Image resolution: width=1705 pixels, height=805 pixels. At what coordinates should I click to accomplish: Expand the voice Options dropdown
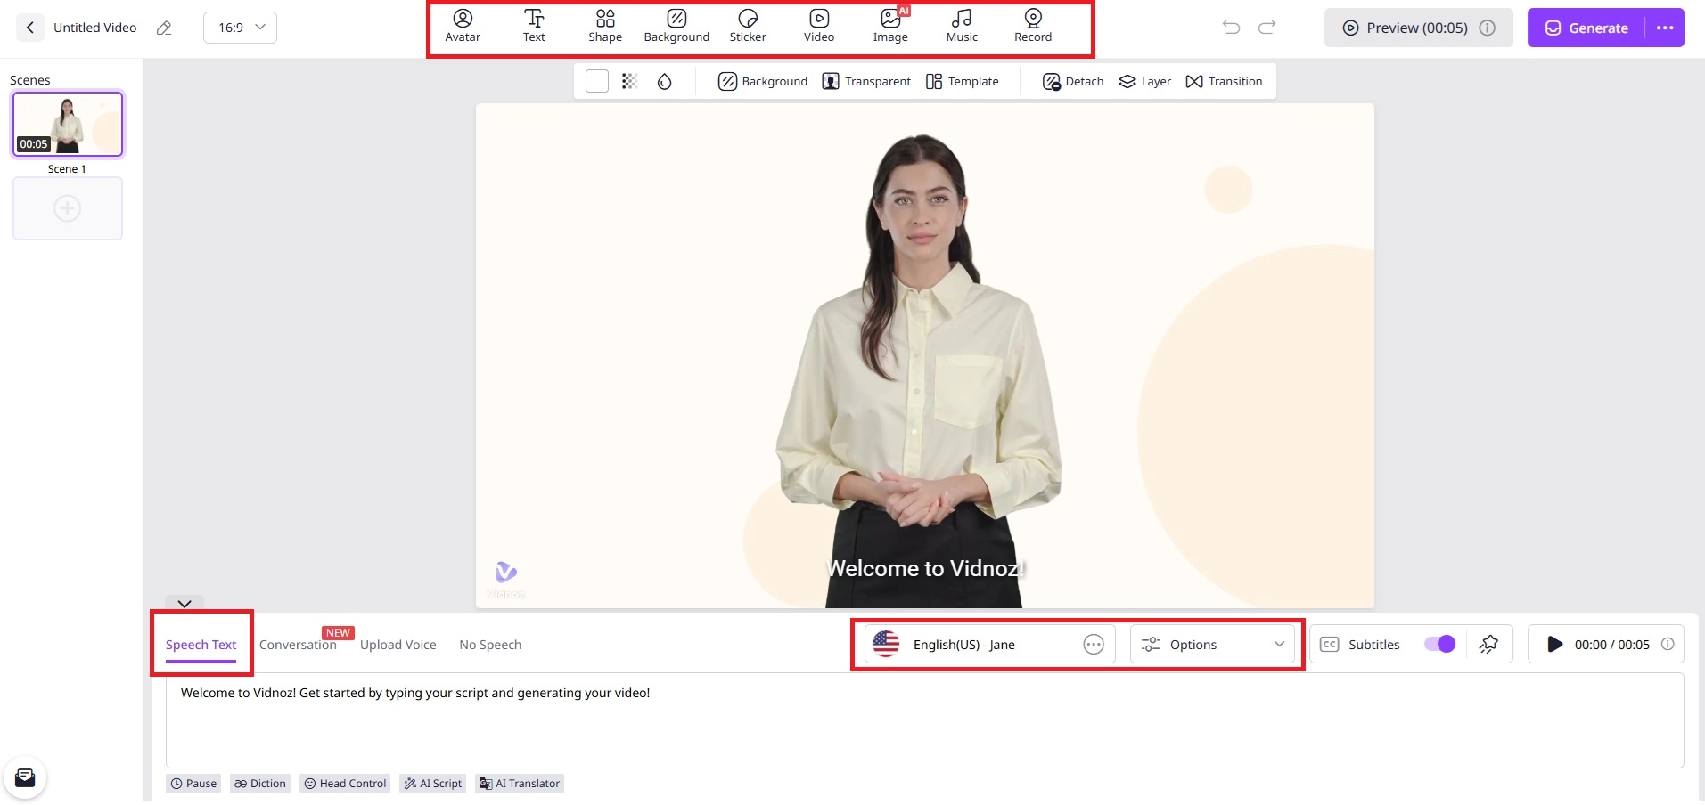[x=1213, y=645]
